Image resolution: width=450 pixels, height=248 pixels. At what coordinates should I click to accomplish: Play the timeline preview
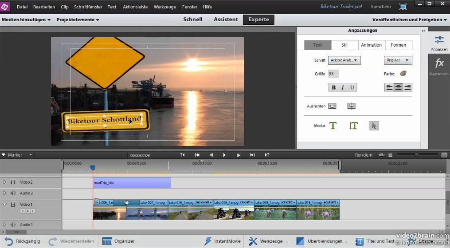(x=224, y=155)
